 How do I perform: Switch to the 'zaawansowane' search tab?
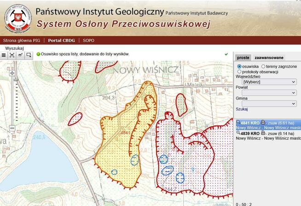pos(269,58)
